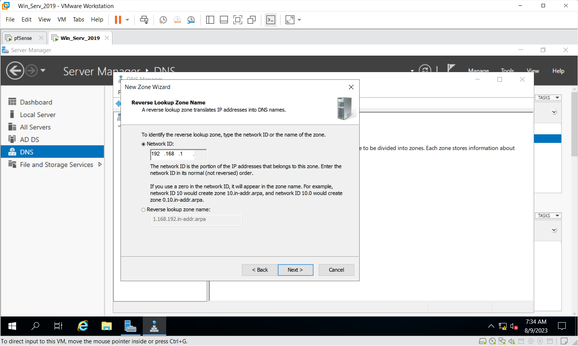Expand File and Storage Services arrow

[x=100, y=164]
